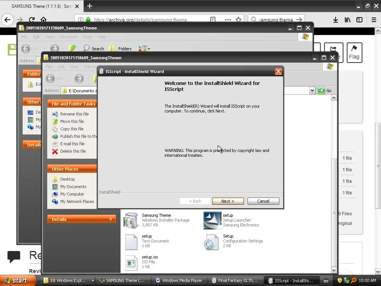Screen dimensions: 381x286
Task: Click Delete this file red X icon
Action: click(x=55, y=151)
